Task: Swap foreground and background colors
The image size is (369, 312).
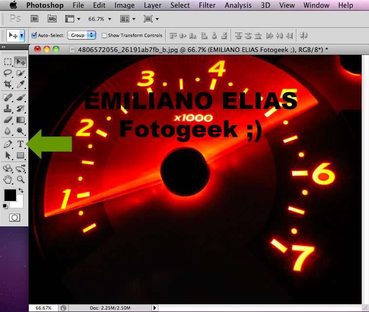Action: point(21,190)
